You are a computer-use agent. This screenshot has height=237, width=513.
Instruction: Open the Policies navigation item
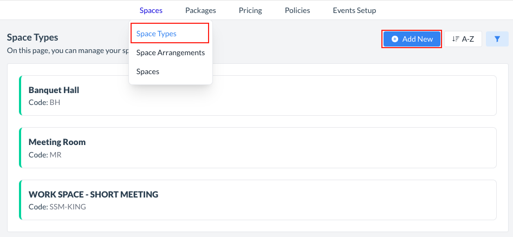tap(297, 10)
